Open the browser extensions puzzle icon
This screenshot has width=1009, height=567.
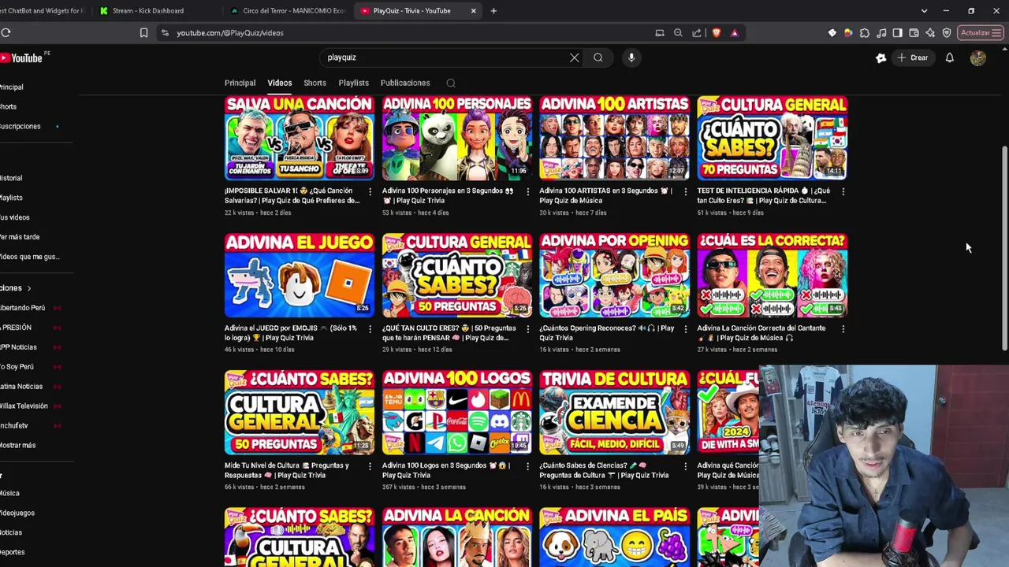coord(865,32)
